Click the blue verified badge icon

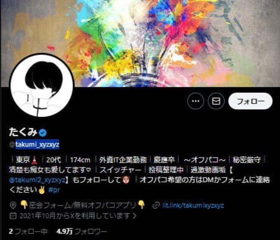tap(43, 132)
